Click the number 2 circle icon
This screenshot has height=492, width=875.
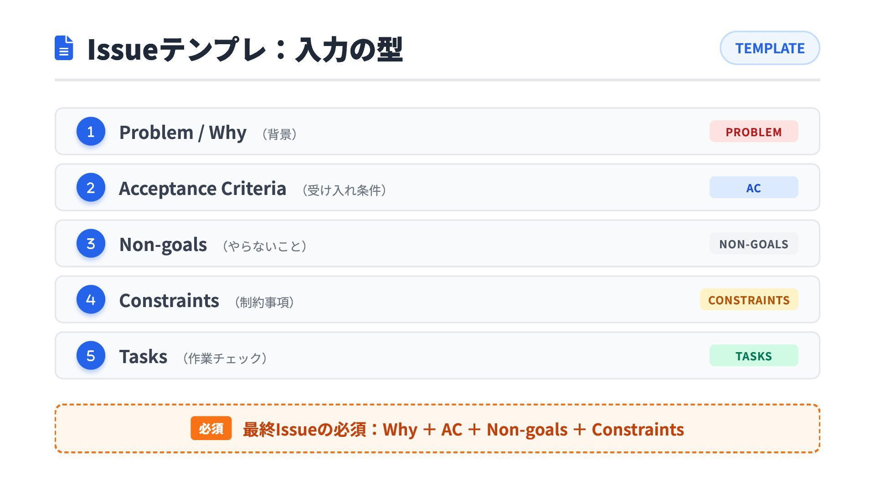91,188
